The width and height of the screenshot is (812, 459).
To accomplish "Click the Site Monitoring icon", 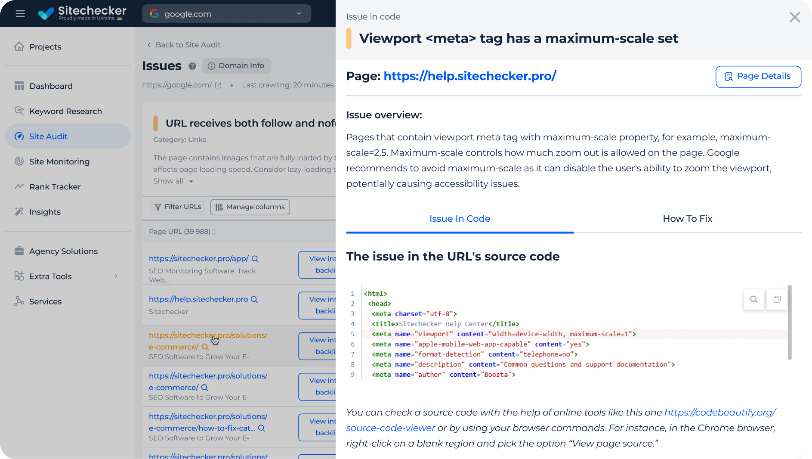I will pos(19,161).
